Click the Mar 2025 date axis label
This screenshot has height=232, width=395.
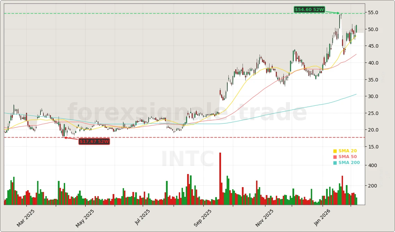click(26, 218)
